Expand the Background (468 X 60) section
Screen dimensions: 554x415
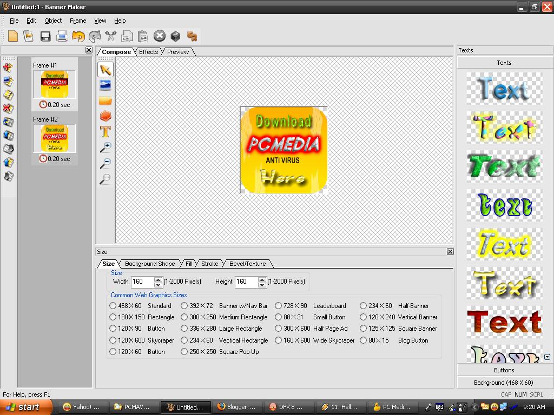pos(504,383)
